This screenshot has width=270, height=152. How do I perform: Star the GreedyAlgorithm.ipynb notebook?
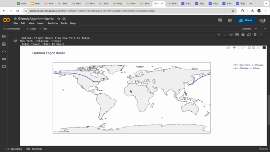(59, 19)
